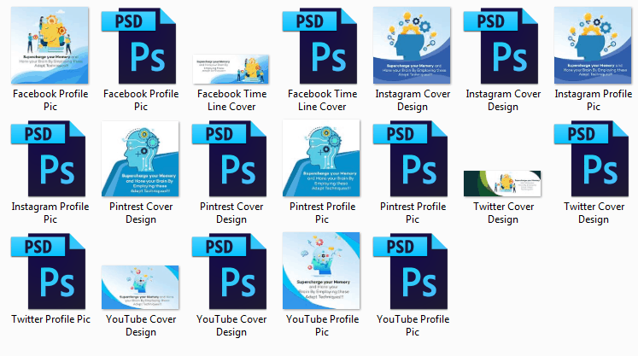Screen dimensions: 638x356
Task: Select the Facebook Profile Pic image thumbnail
Action: (50, 45)
